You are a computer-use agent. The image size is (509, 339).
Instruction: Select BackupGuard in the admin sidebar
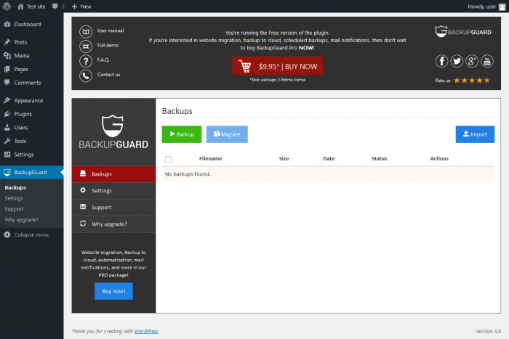point(31,173)
